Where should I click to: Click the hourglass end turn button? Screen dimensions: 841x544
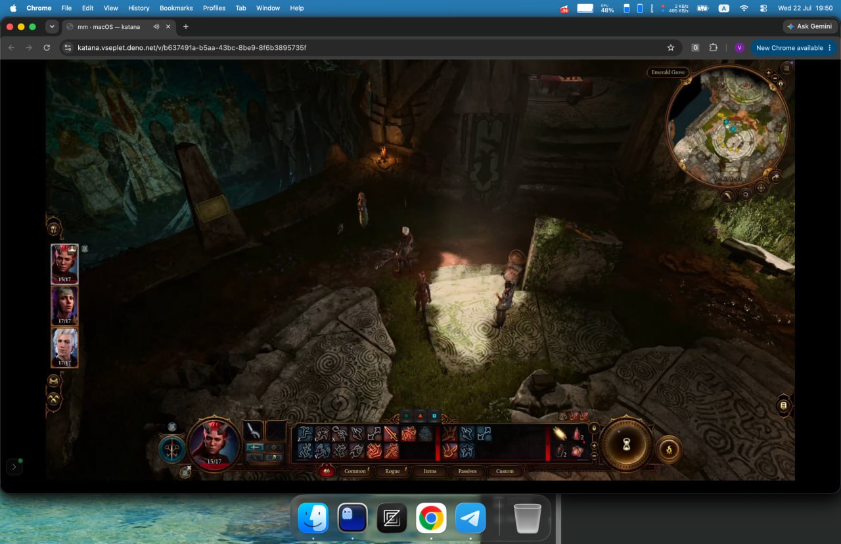[x=626, y=445]
